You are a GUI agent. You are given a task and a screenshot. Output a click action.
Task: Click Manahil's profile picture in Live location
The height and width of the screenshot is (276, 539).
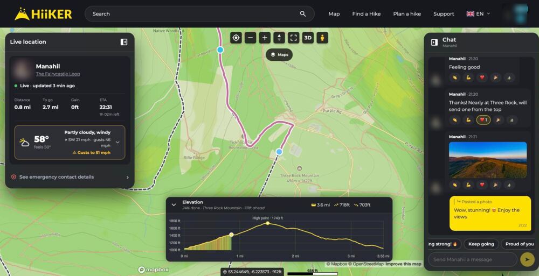tap(22, 69)
